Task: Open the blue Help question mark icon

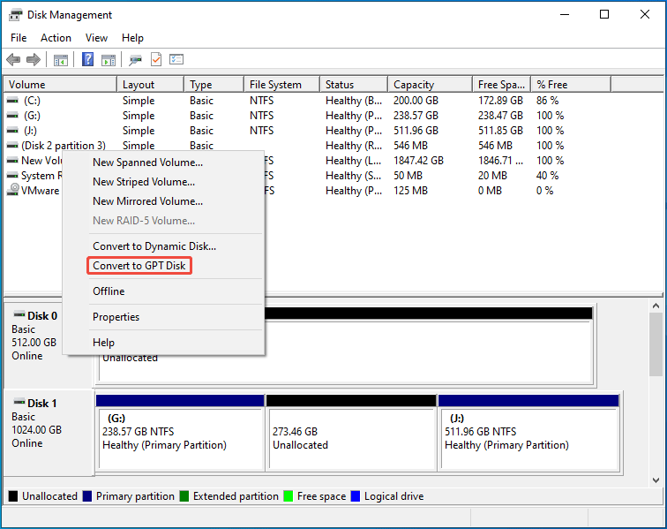Action: [87, 59]
